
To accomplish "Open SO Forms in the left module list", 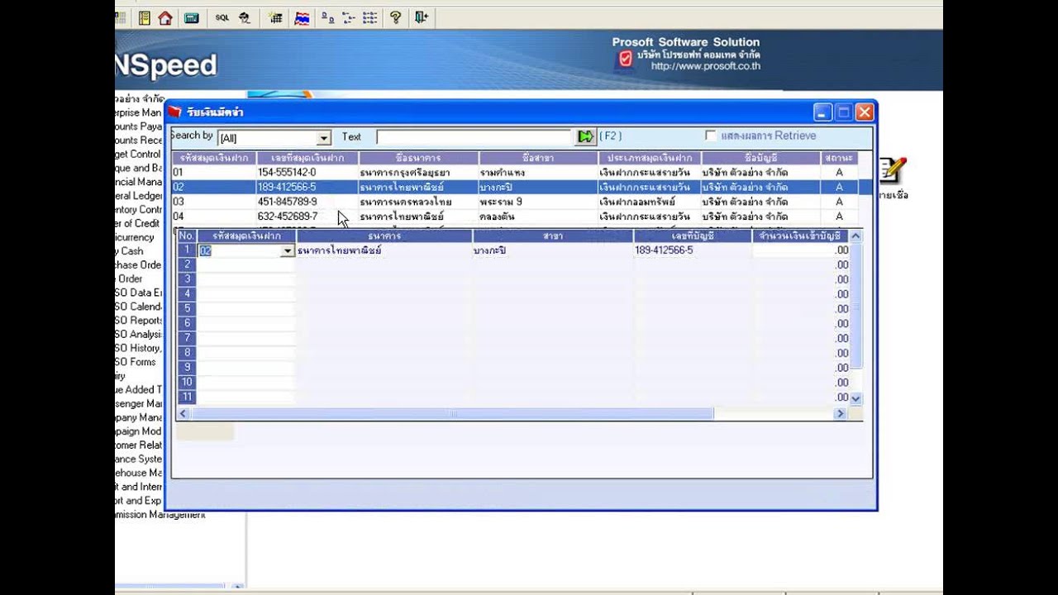I will [136, 362].
